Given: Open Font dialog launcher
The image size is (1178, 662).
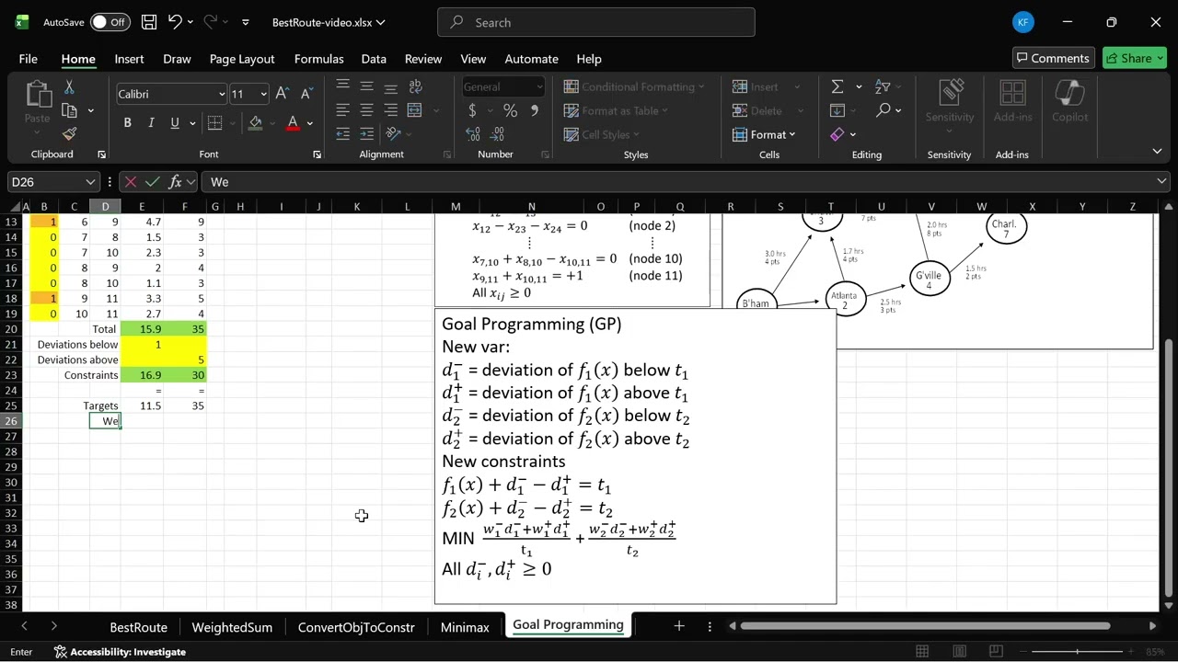Looking at the screenshot, I should click(x=317, y=154).
